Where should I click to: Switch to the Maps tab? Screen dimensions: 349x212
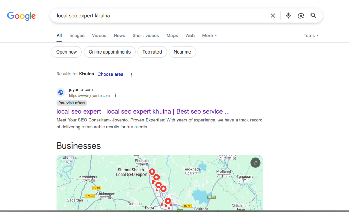point(172,36)
